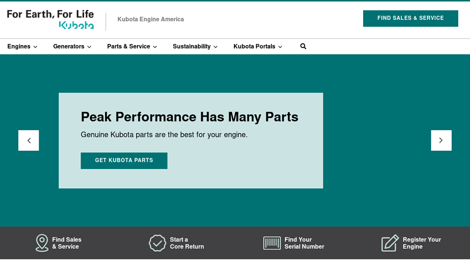Click the checkmark badge core return icon

(157, 243)
